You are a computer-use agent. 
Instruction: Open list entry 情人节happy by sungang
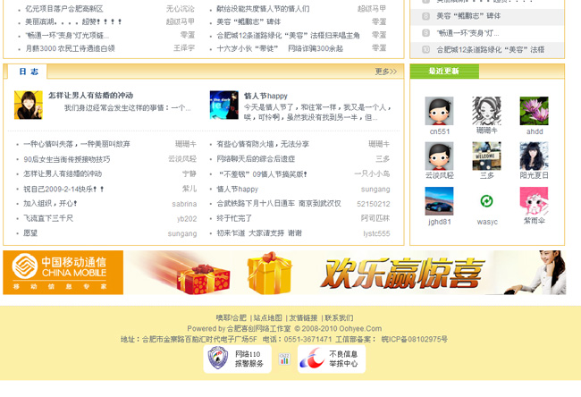click(x=237, y=189)
